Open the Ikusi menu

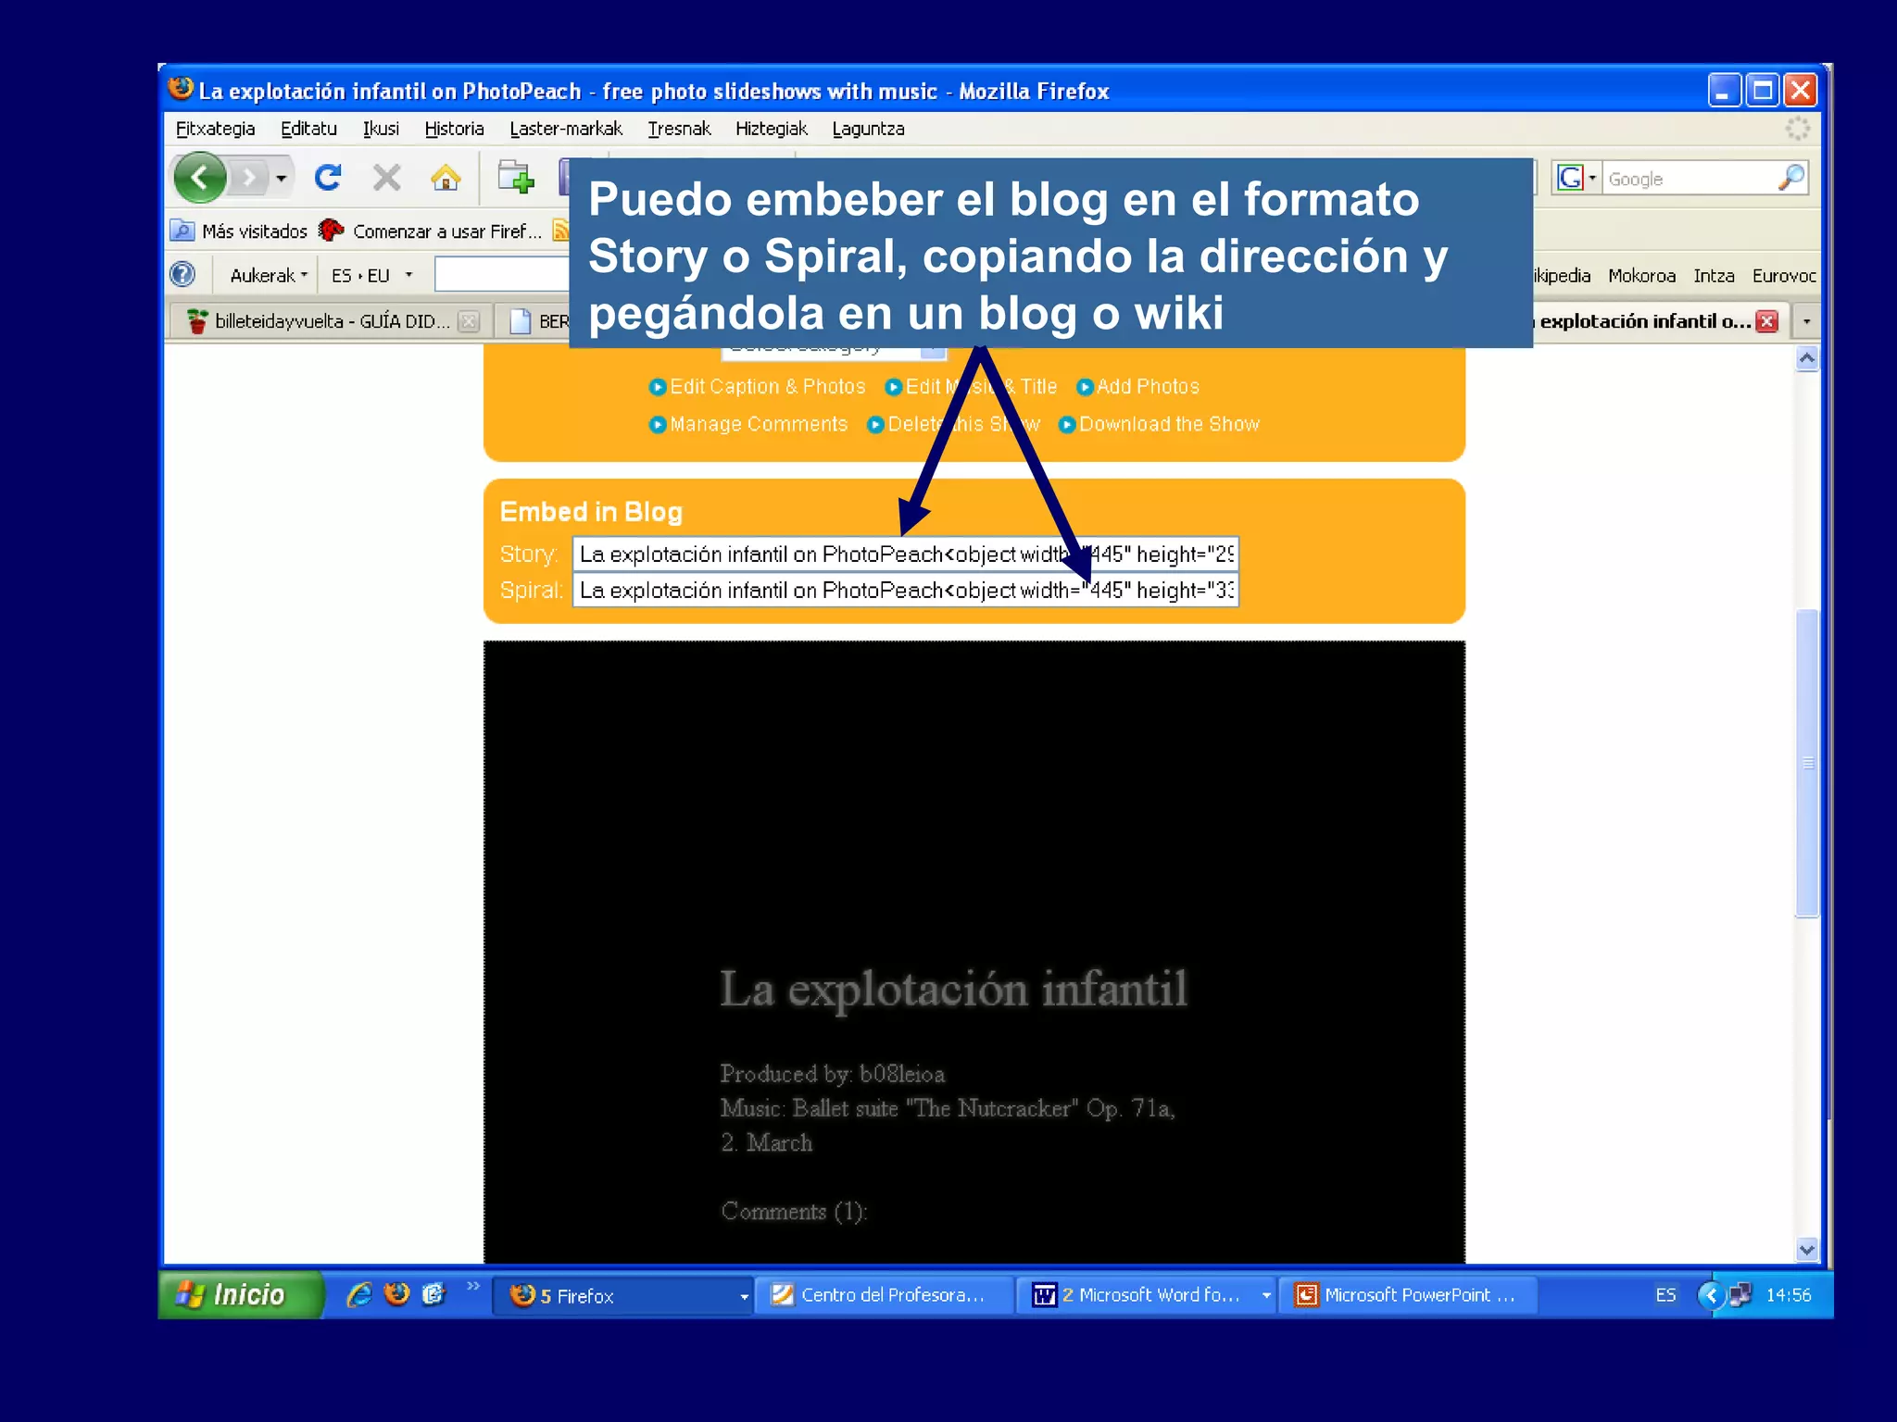(x=381, y=129)
